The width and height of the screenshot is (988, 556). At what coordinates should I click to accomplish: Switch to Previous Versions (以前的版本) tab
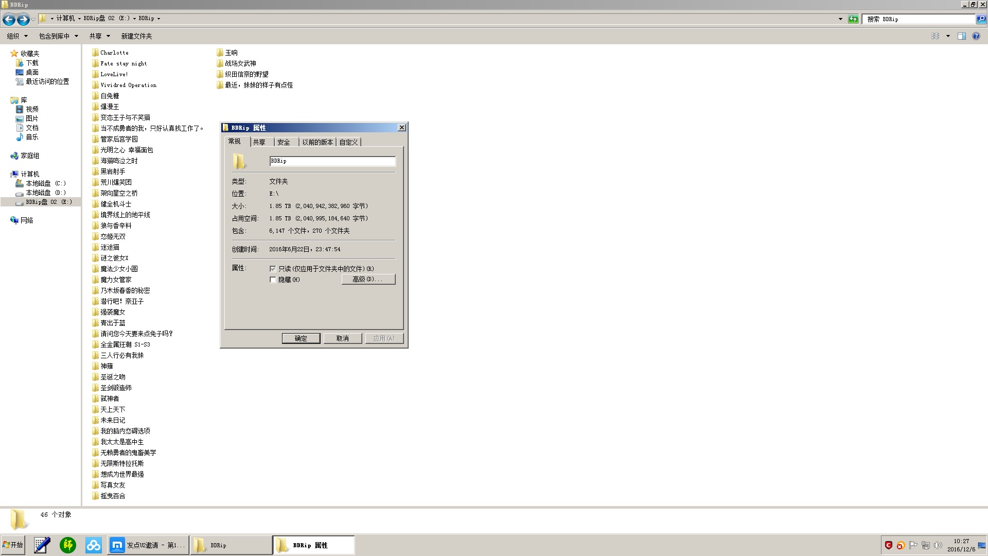click(x=317, y=142)
